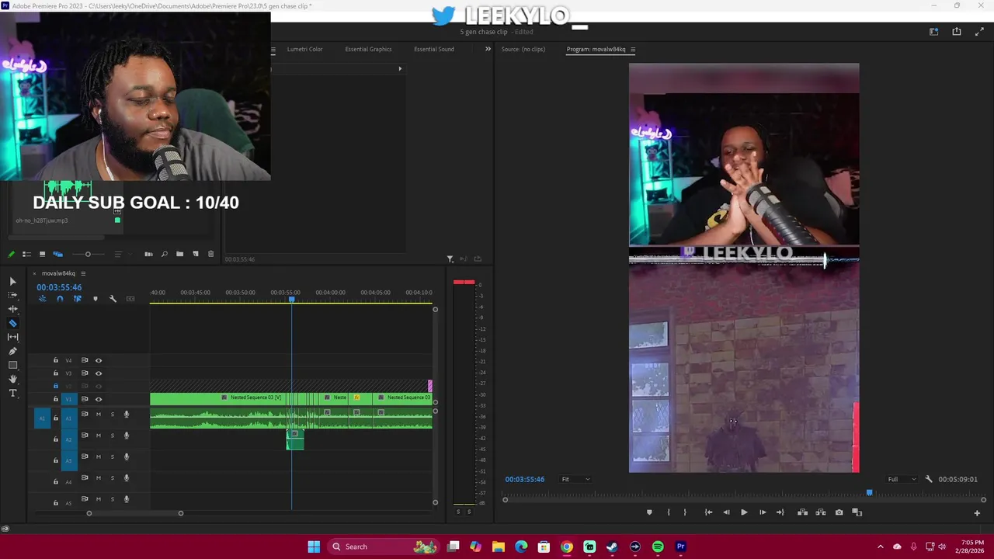
Task: Toggle closed captions track button
Action: pyautogui.click(x=130, y=299)
